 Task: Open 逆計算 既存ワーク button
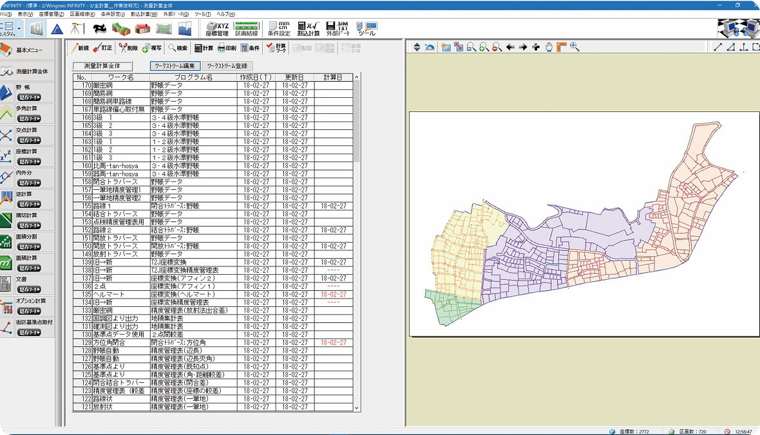[29, 205]
